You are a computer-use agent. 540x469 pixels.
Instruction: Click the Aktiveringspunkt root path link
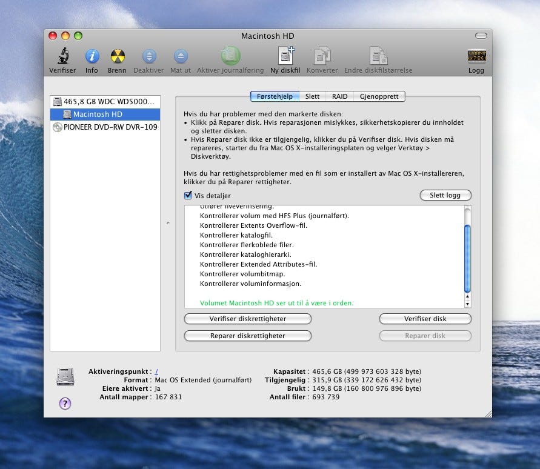coord(157,371)
